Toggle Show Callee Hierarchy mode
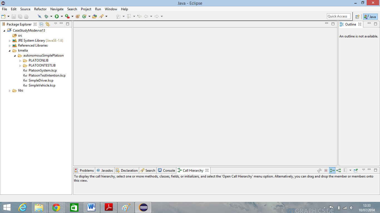The image size is (380, 213). pyautogui.click(x=339, y=170)
